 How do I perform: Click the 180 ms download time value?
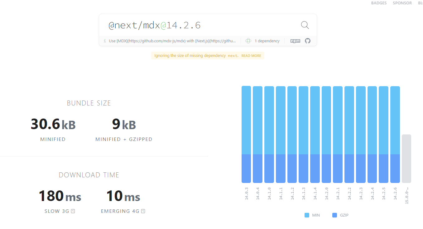(x=60, y=196)
